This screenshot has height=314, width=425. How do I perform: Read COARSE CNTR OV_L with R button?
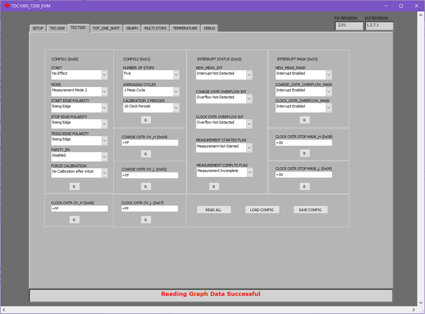(146, 186)
